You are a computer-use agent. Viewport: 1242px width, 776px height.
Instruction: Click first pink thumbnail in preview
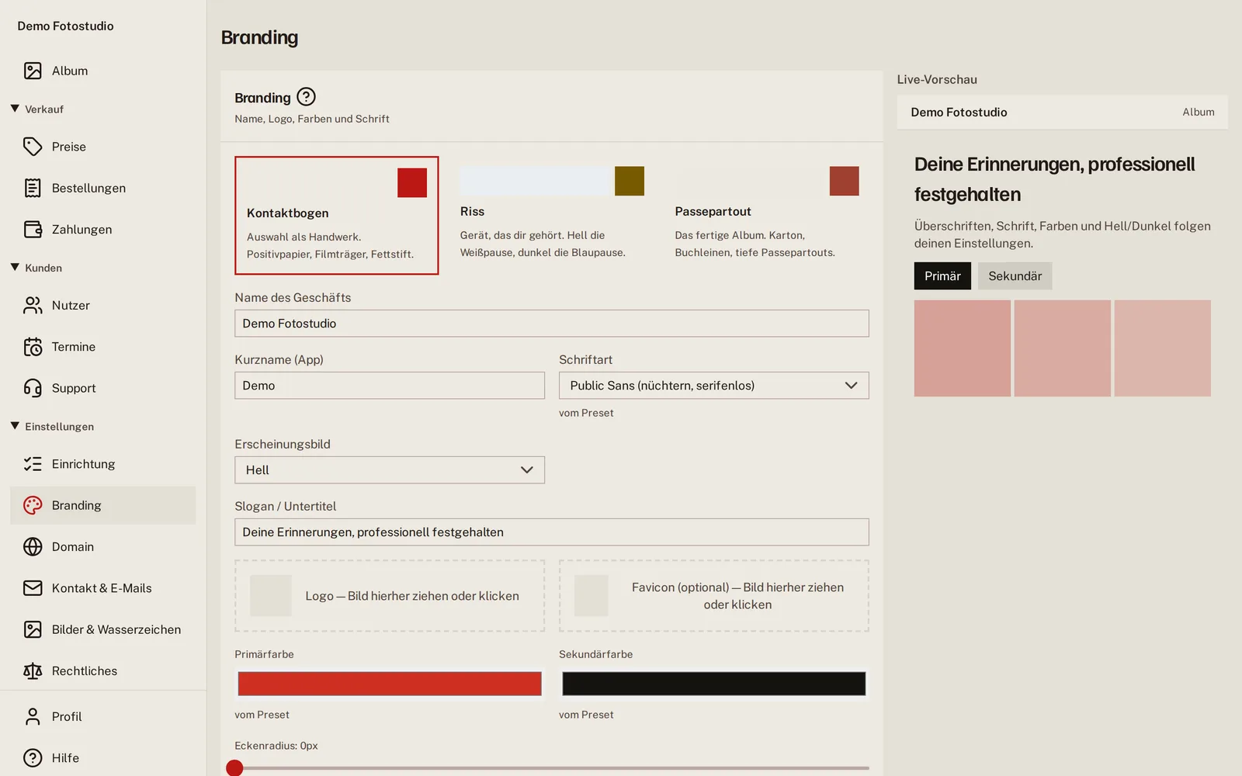(x=963, y=348)
